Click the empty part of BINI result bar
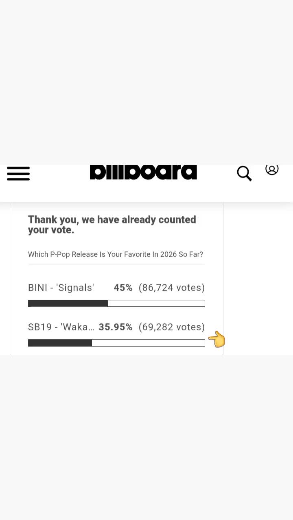Screen dimensions: 293x520 tap(156, 303)
